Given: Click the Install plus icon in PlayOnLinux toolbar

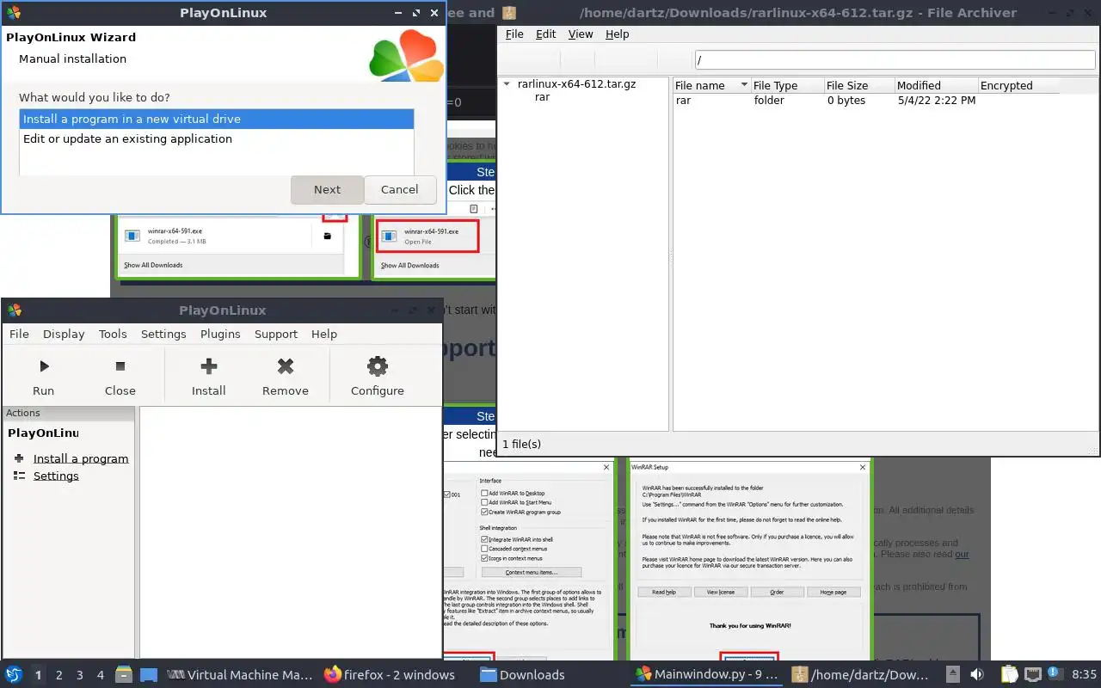Looking at the screenshot, I should 208,366.
